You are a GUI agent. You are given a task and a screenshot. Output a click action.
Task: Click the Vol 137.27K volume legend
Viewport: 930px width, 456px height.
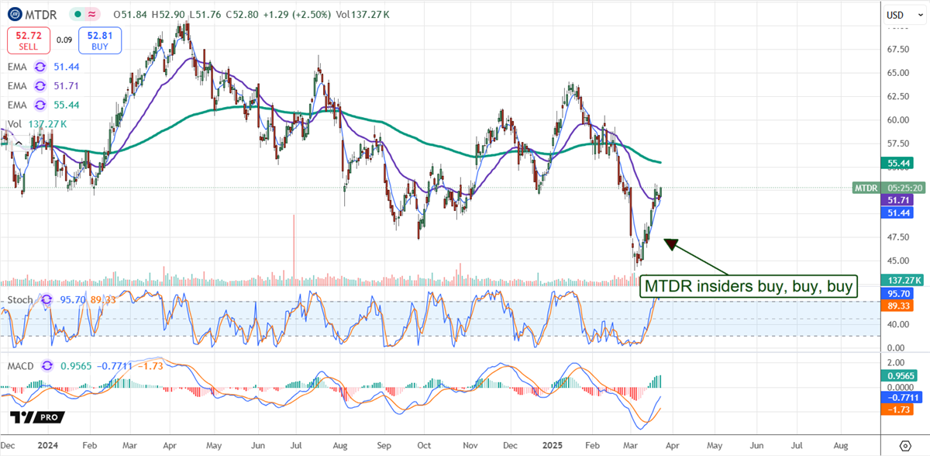[36, 123]
